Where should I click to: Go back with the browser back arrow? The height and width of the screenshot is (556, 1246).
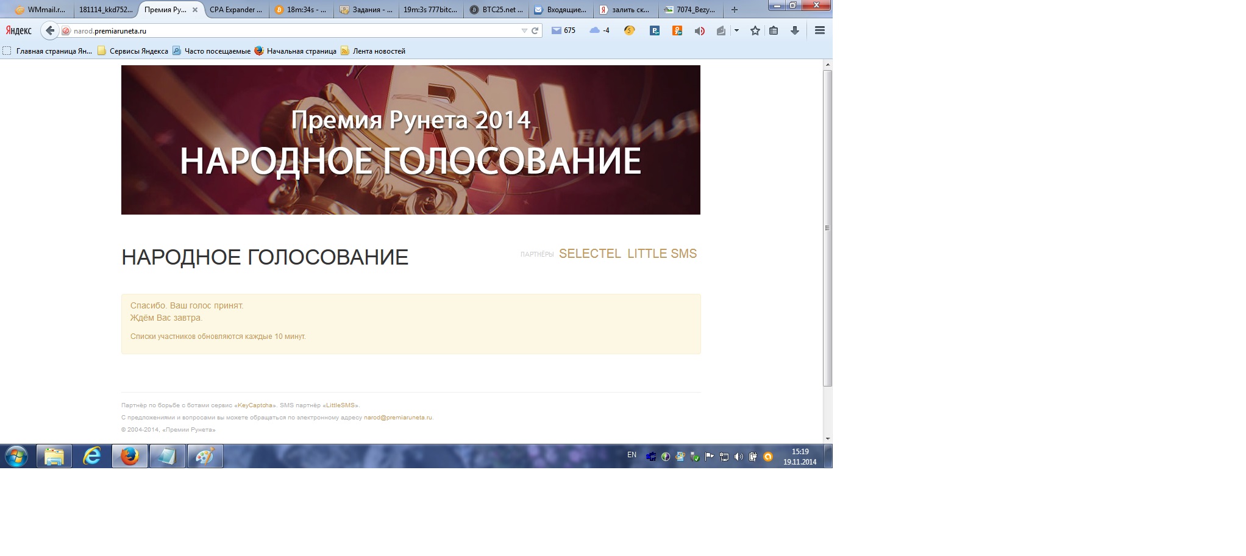click(x=50, y=30)
